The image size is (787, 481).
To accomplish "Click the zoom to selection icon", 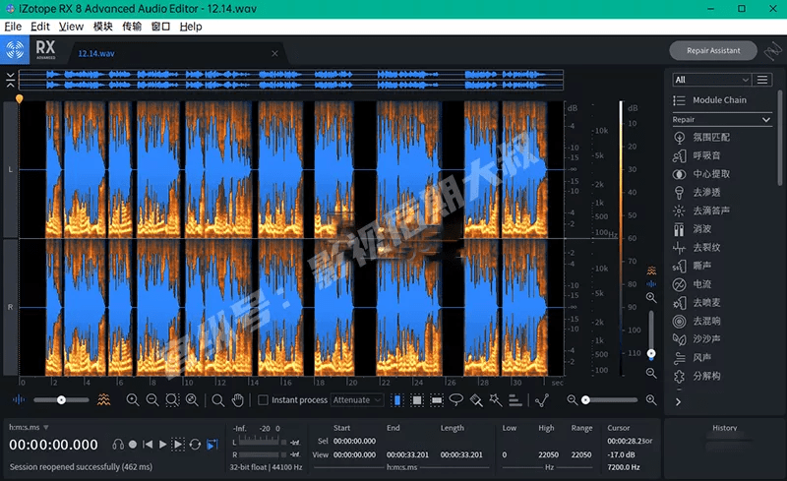I will (172, 399).
